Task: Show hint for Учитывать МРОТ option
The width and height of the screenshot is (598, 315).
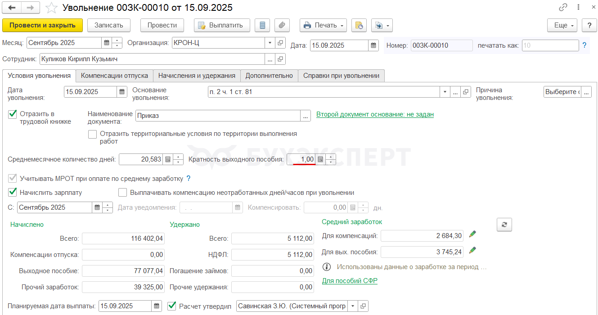Action: pos(189,179)
